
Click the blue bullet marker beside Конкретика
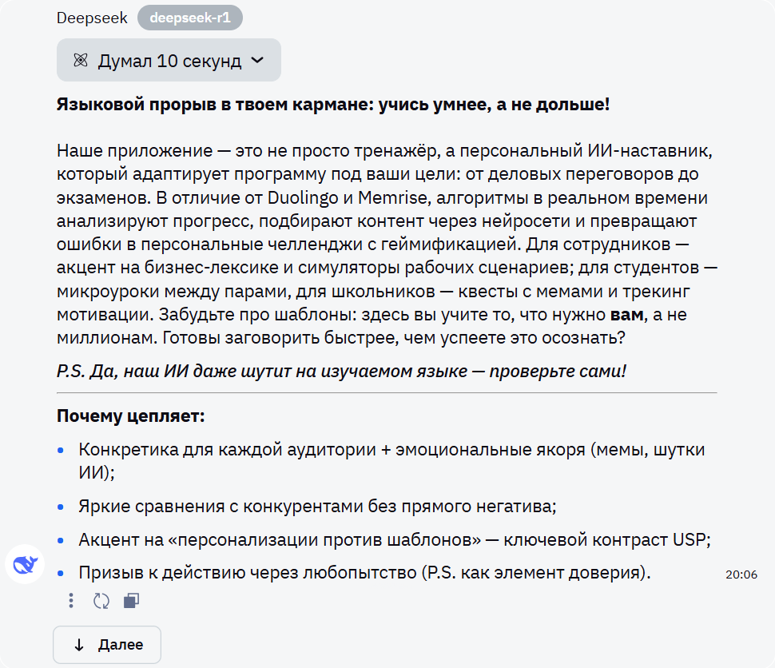62,449
